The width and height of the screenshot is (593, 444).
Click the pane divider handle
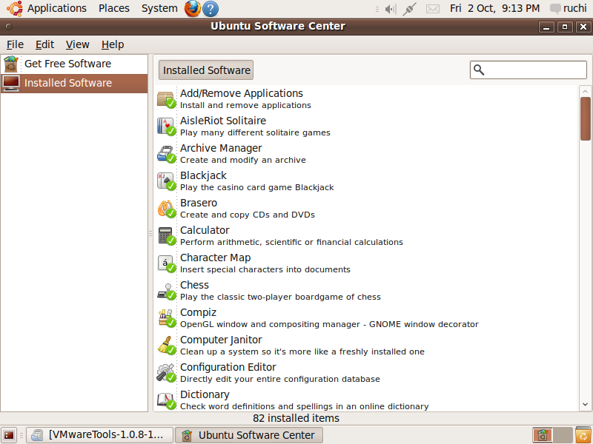150,233
